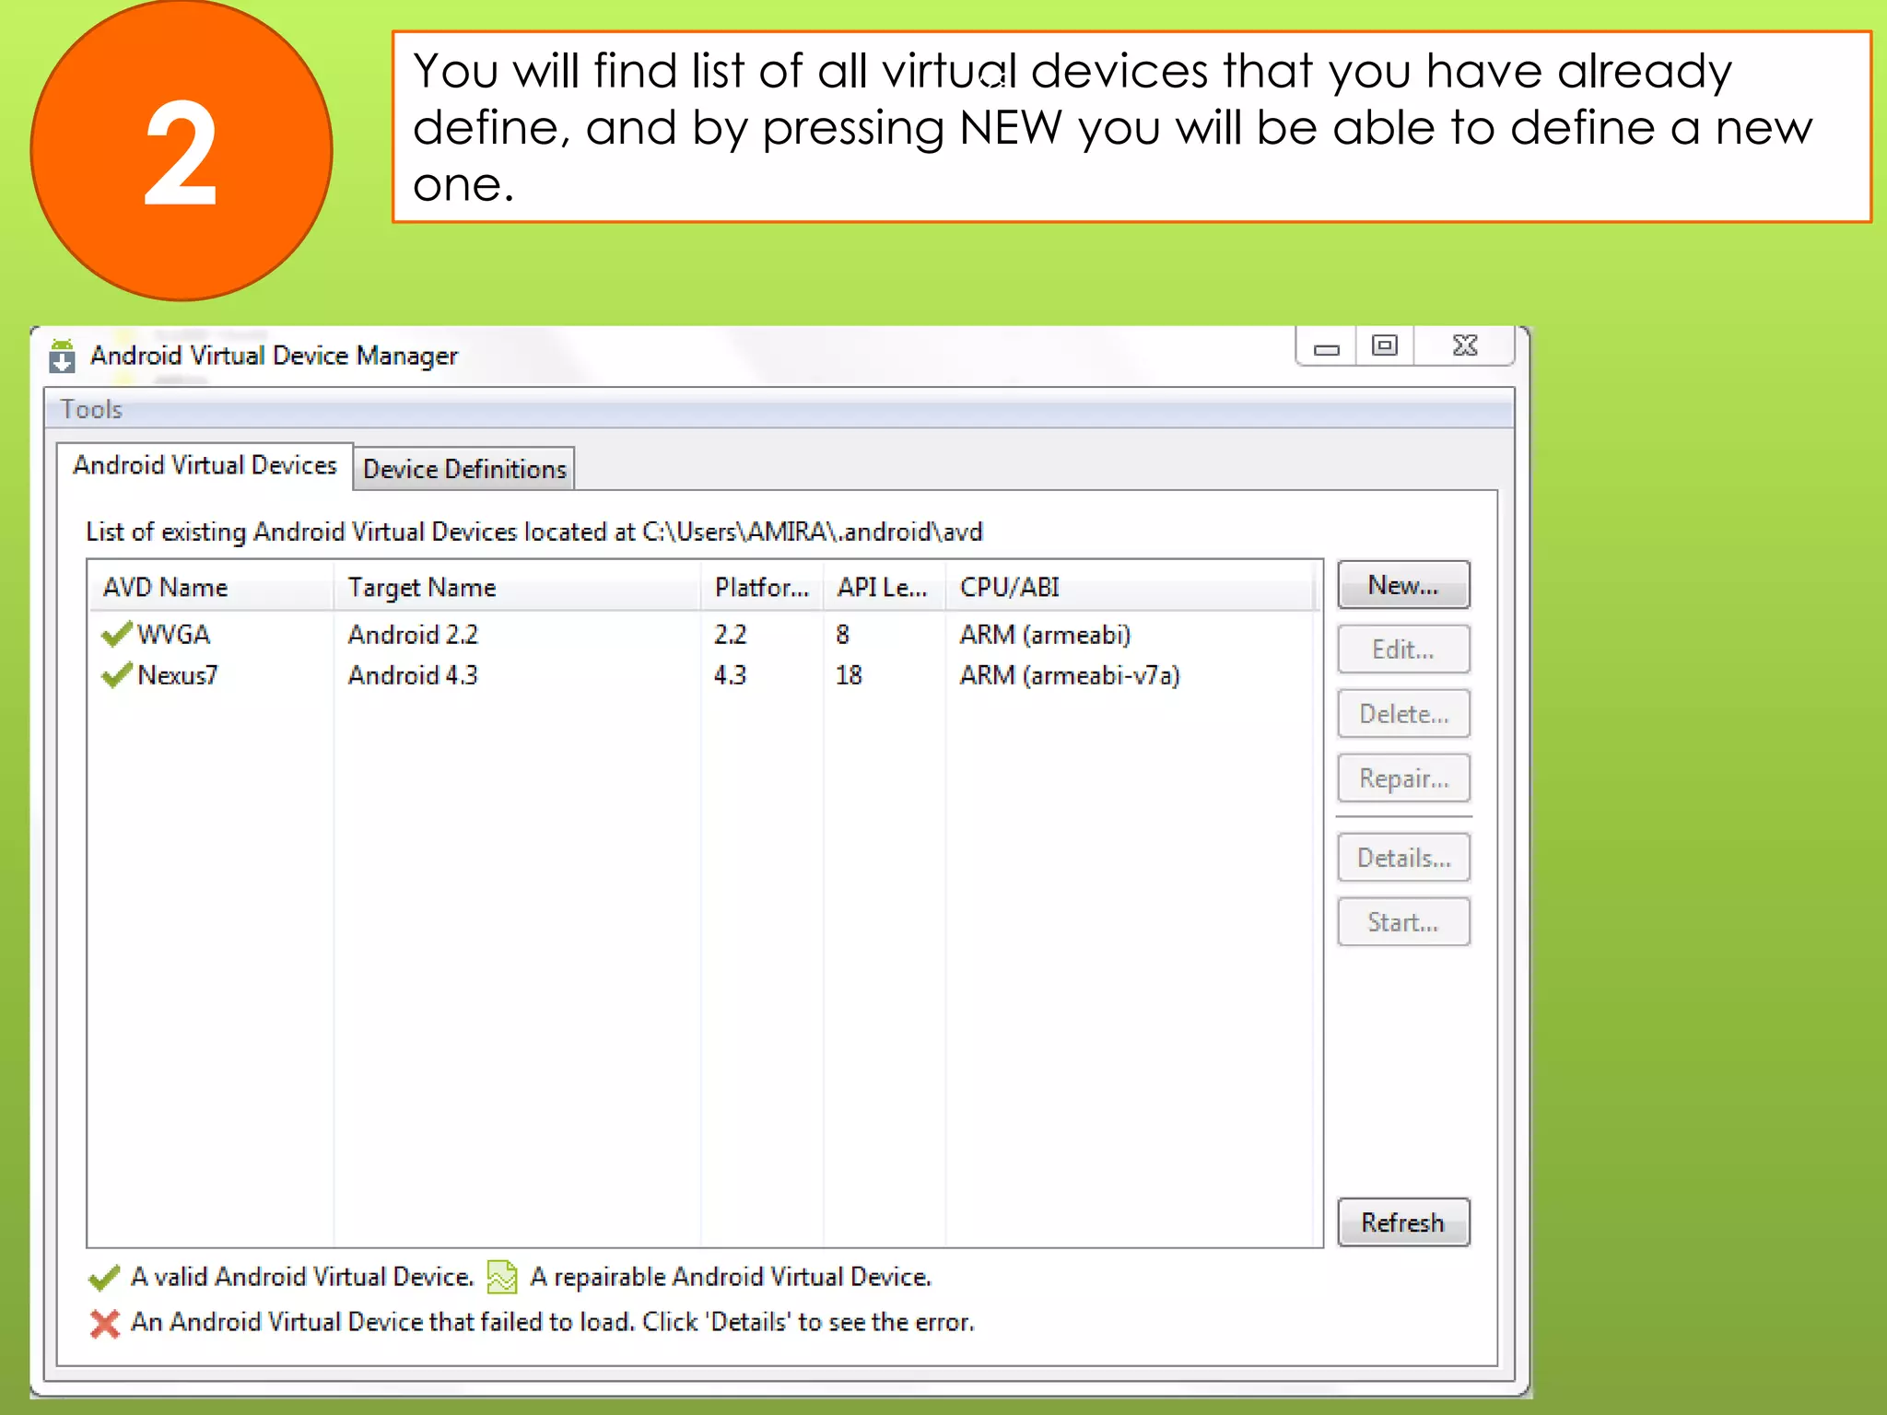Image resolution: width=1887 pixels, height=1415 pixels.
Task: Open the Tools menu
Action: pyautogui.click(x=91, y=409)
